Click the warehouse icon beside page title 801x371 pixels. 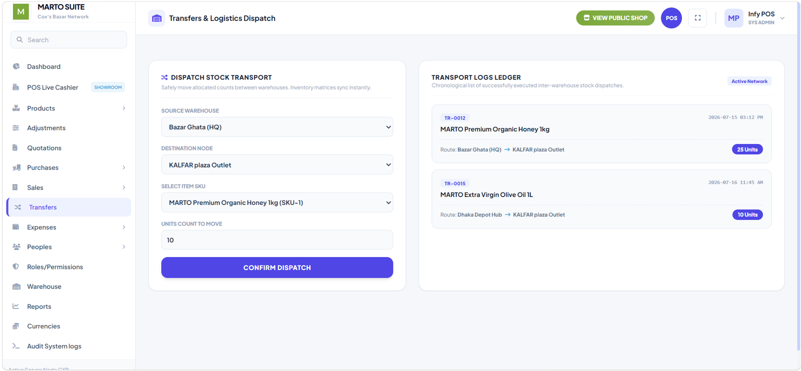pyautogui.click(x=157, y=18)
